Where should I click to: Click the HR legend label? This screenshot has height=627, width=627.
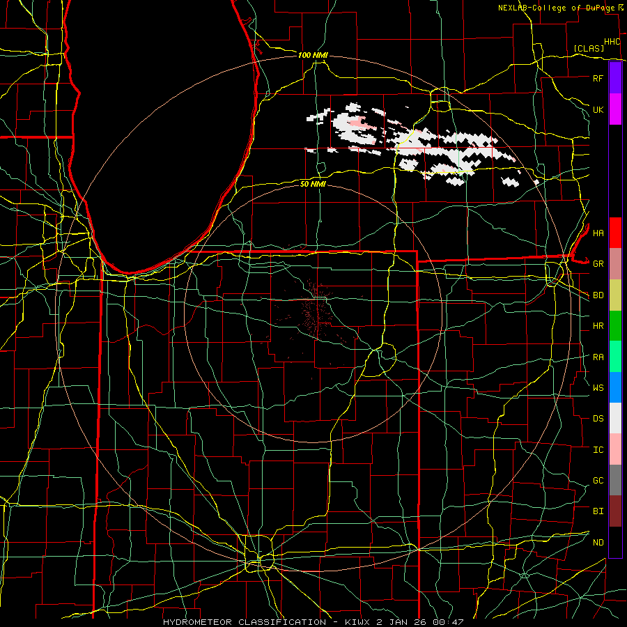click(x=598, y=326)
